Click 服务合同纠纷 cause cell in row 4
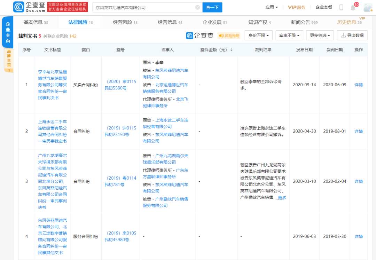This screenshot has width=376, height=260. 86,237
